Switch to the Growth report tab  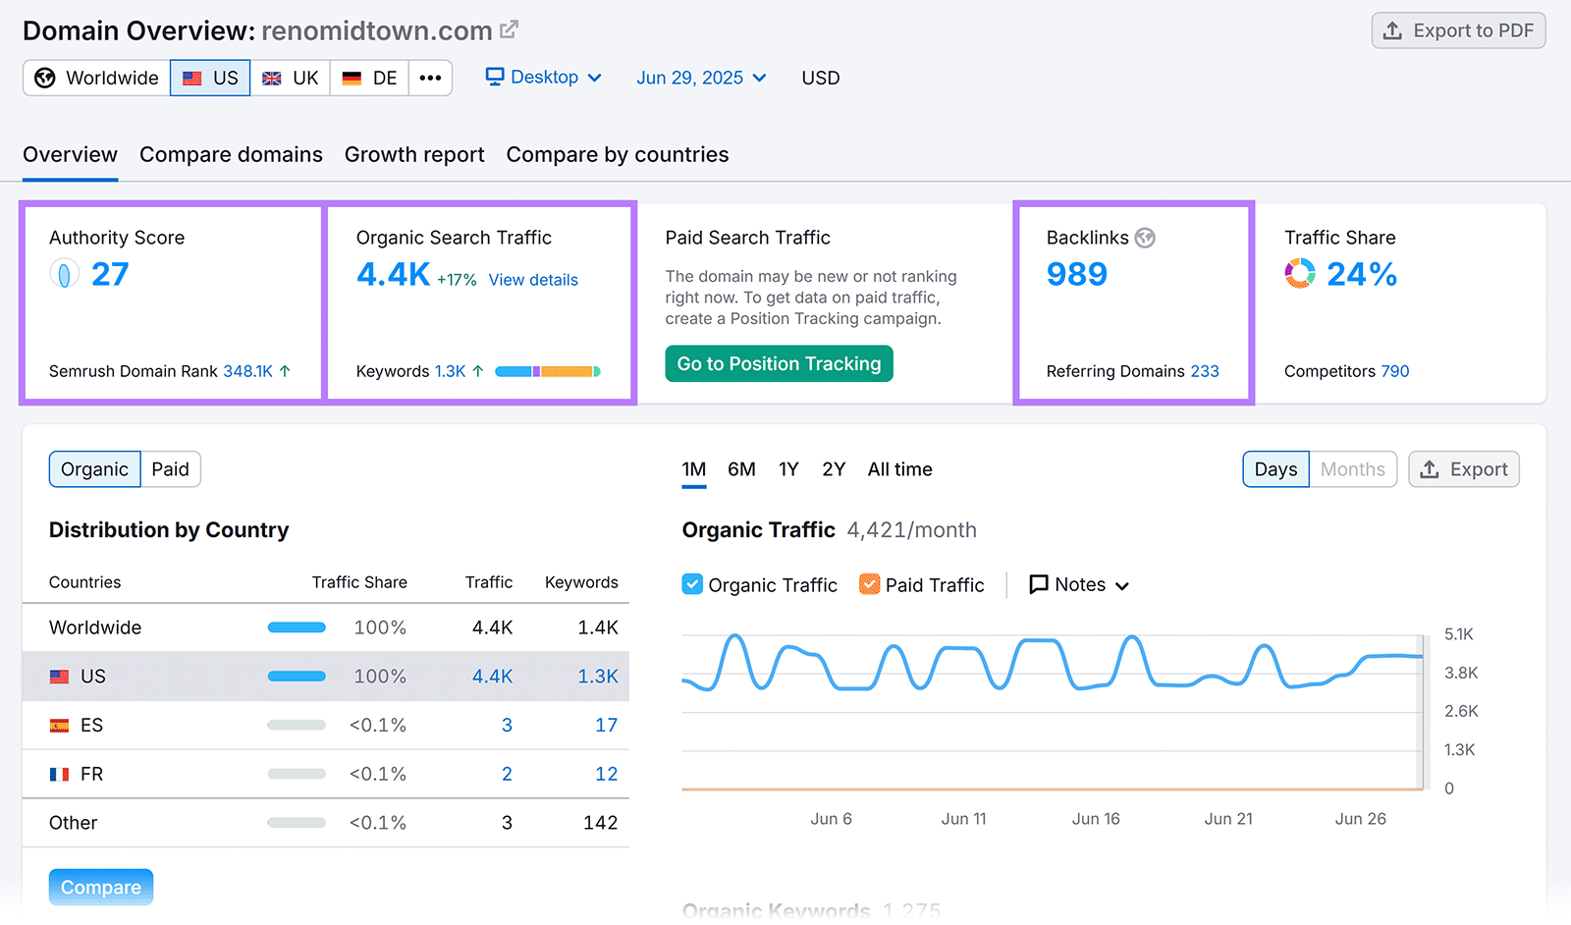[x=414, y=154]
